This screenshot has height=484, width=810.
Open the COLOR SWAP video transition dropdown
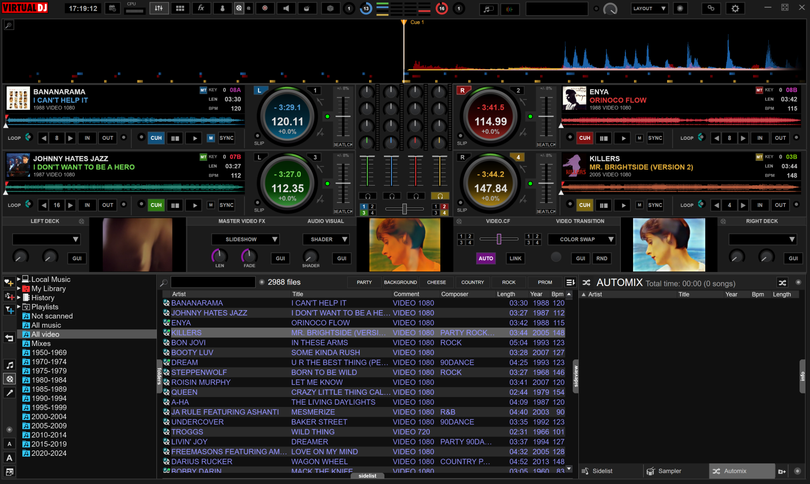coord(582,239)
